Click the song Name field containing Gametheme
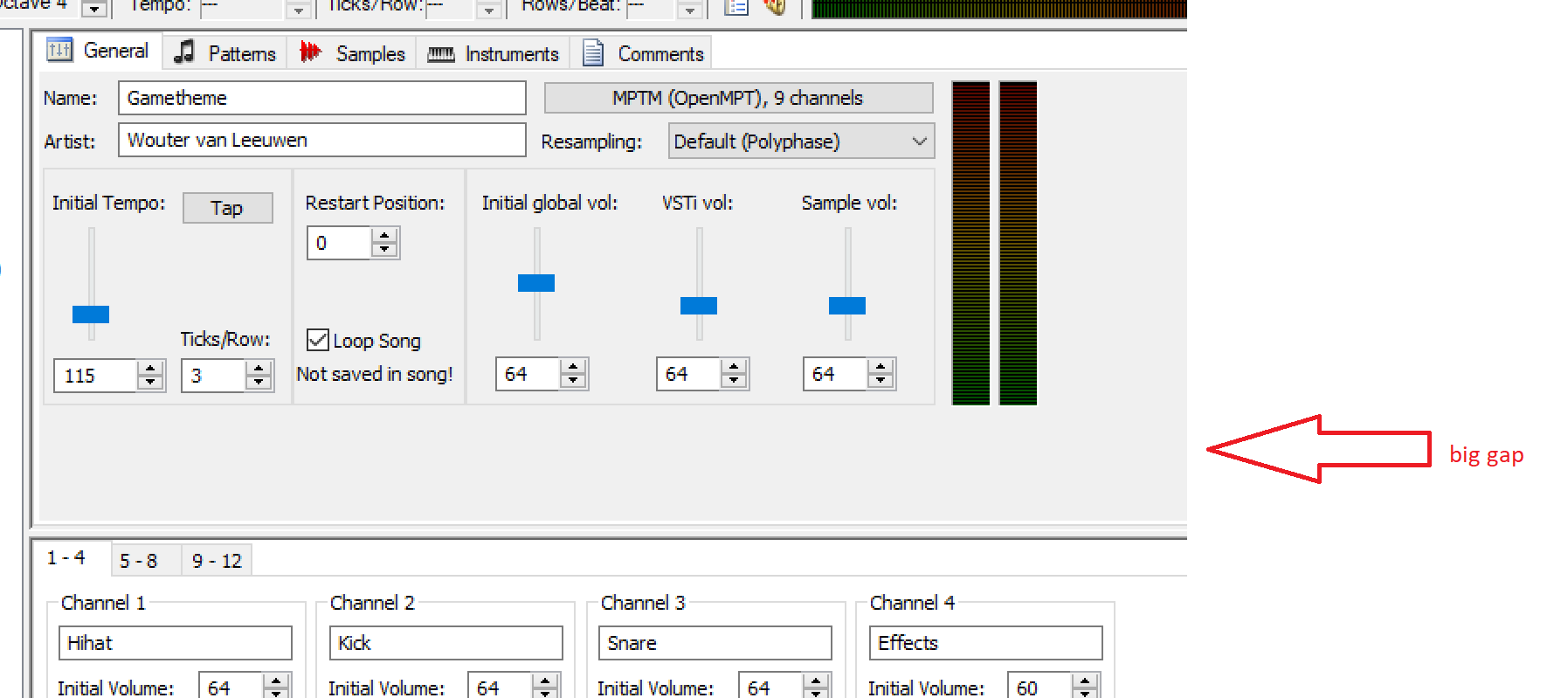 point(322,98)
